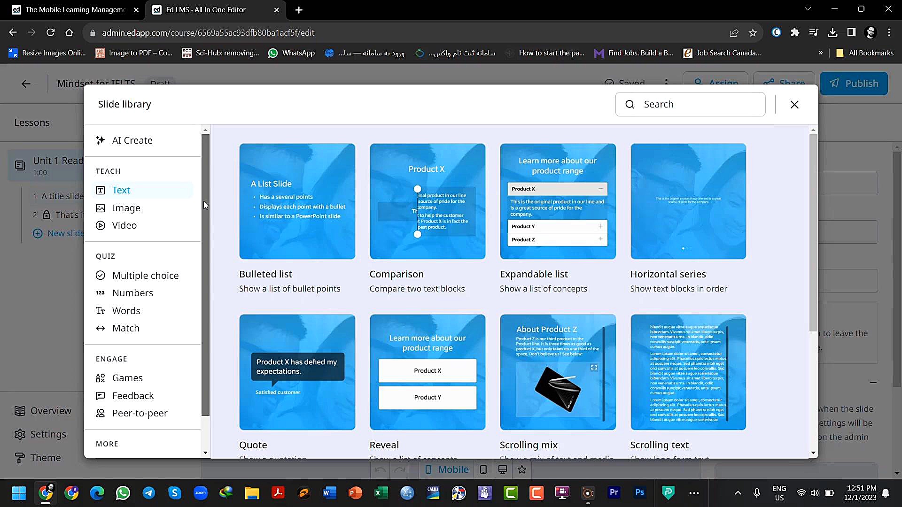Open the Share page icon in address bar
The width and height of the screenshot is (902, 507).
(734, 32)
